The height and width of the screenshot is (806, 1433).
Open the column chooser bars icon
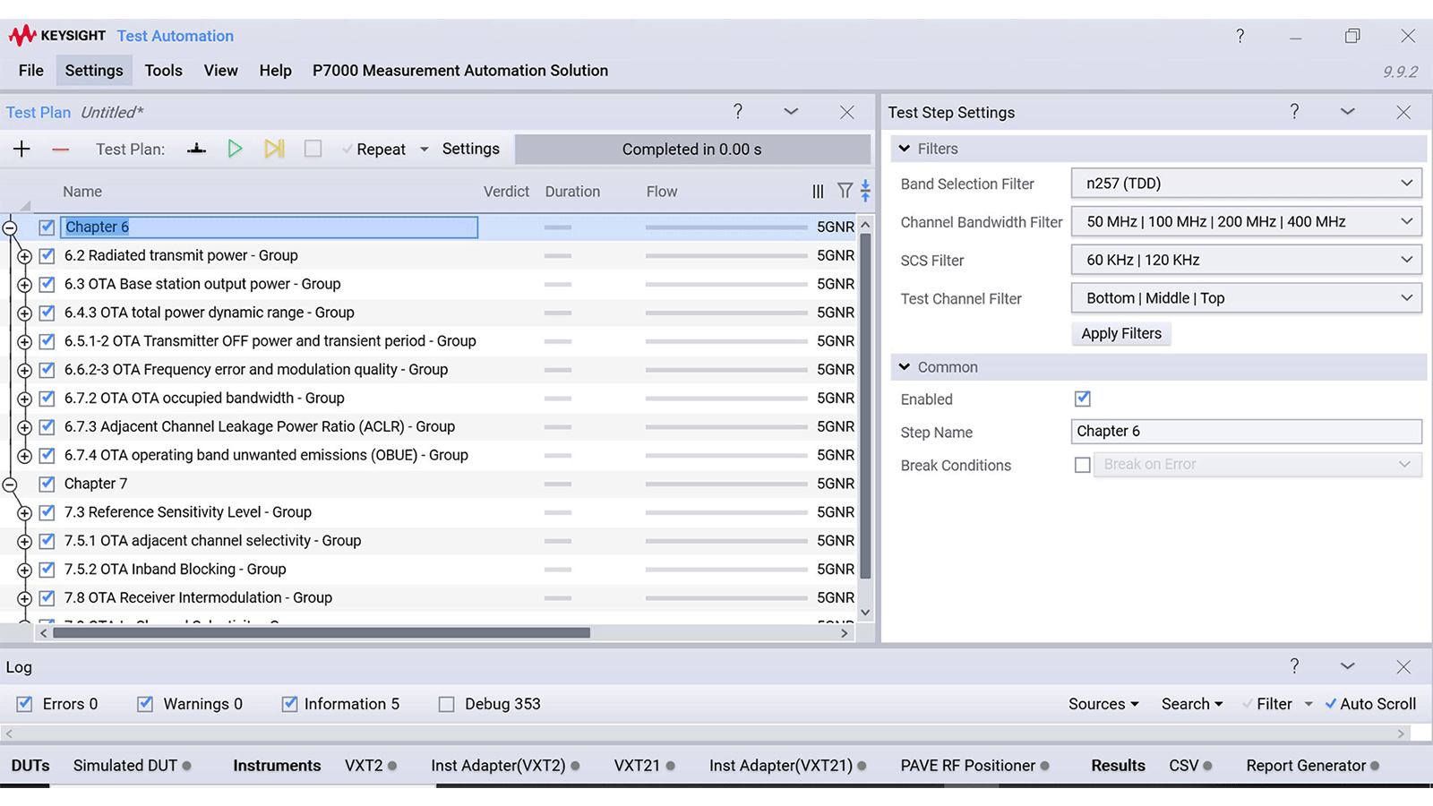(818, 192)
